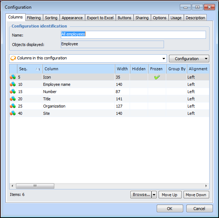This screenshot has width=219, height=218.
Task: Open the Appearance tab
Action: tap(72, 18)
